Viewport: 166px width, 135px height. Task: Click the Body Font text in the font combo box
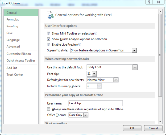pyautogui.click(x=94, y=67)
